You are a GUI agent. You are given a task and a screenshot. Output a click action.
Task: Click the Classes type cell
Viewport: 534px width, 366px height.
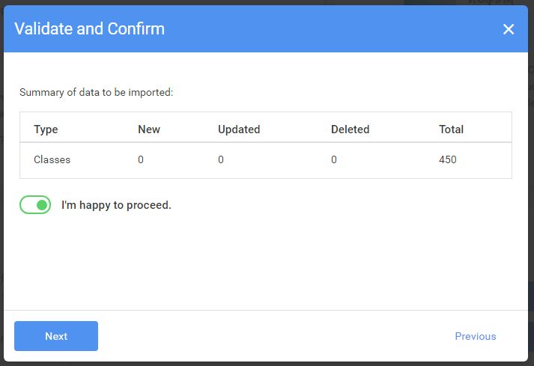(52, 159)
